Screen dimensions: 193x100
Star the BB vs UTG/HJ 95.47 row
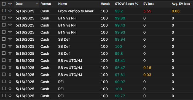point(10,68)
